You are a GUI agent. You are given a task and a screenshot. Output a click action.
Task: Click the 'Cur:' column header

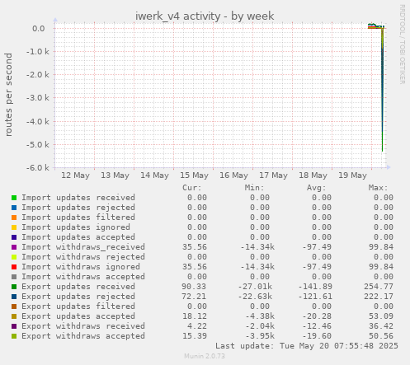(192, 188)
